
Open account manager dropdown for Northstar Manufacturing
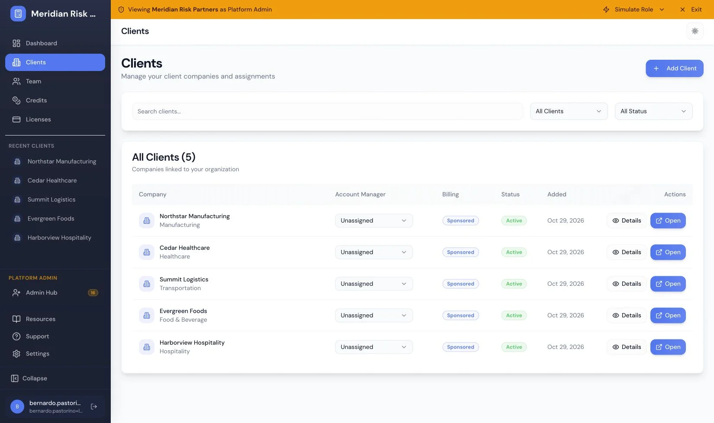pos(374,220)
